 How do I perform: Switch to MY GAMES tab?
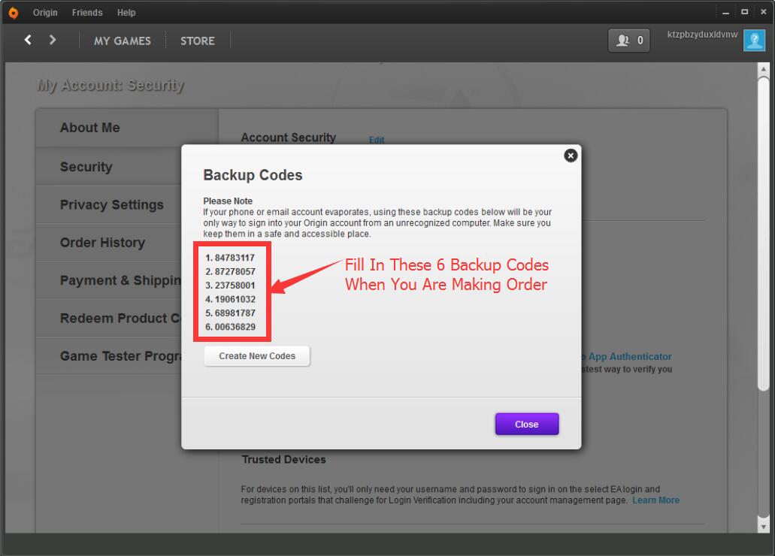122,41
